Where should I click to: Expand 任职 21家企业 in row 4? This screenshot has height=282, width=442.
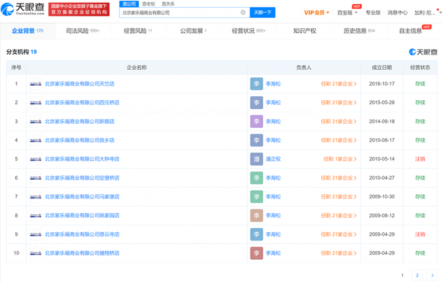click(338, 140)
